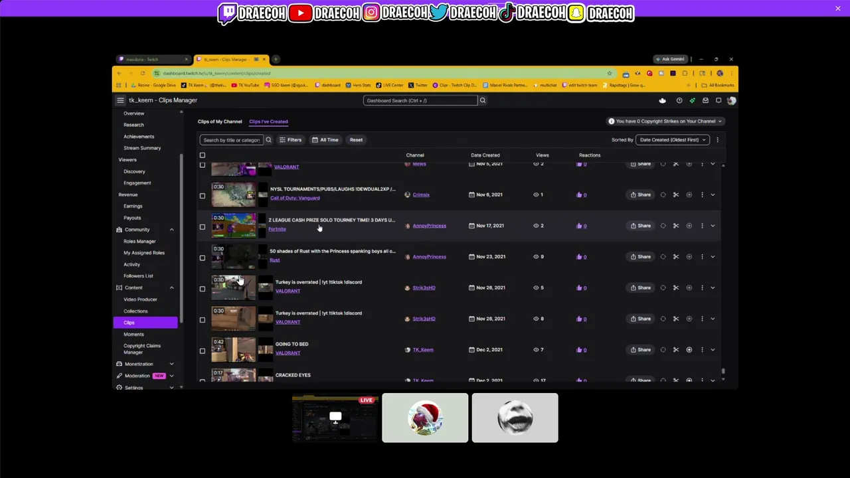Open three-dot menu on Nov 23 row

tap(702, 257)
